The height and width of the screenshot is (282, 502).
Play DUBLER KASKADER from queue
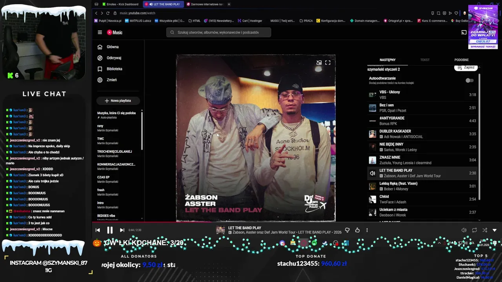click(422, 134)
